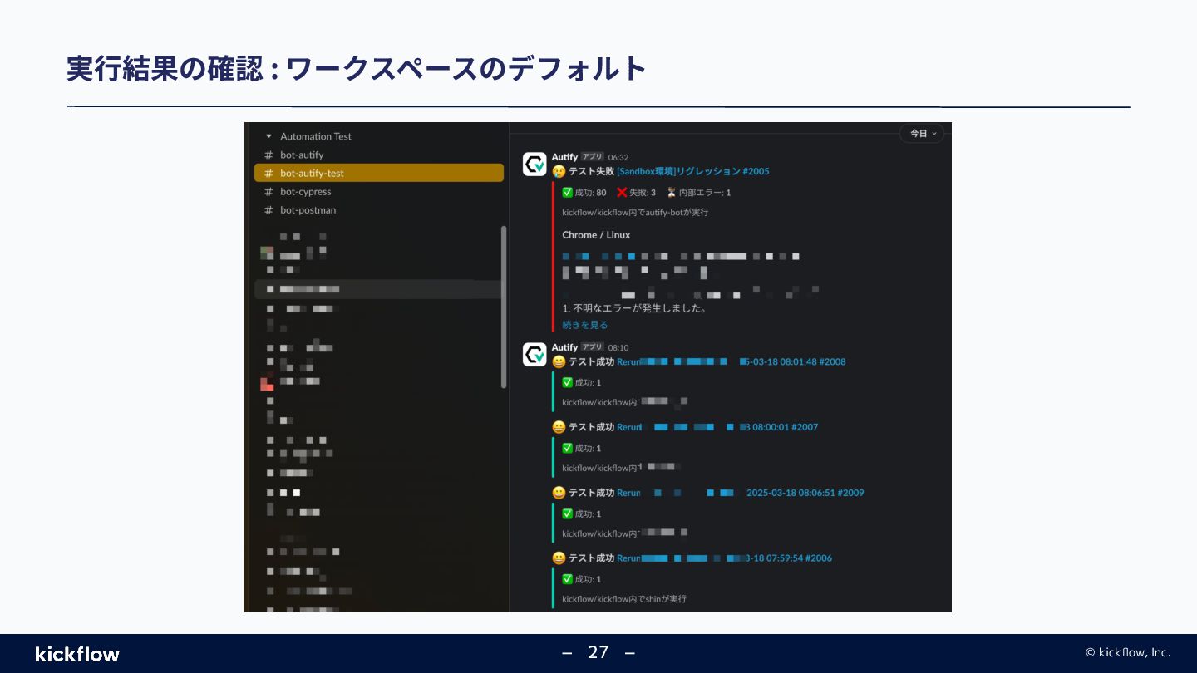This screenshot has width=1197, height=673.
Task: Click the アプリ badge on the 06:32 message
Action: pyautogui.click(x=592, y=157)
